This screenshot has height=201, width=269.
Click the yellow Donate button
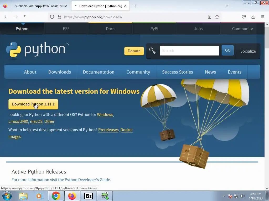(134, 51)
